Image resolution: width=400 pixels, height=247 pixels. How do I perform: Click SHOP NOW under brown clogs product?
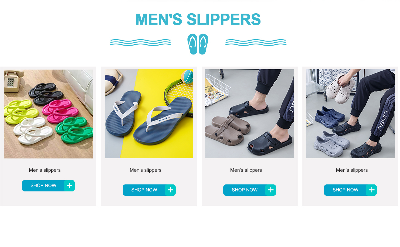250,190
